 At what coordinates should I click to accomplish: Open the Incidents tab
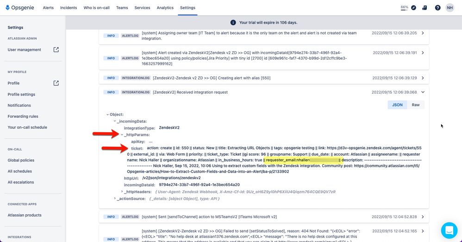click(69, 8)
